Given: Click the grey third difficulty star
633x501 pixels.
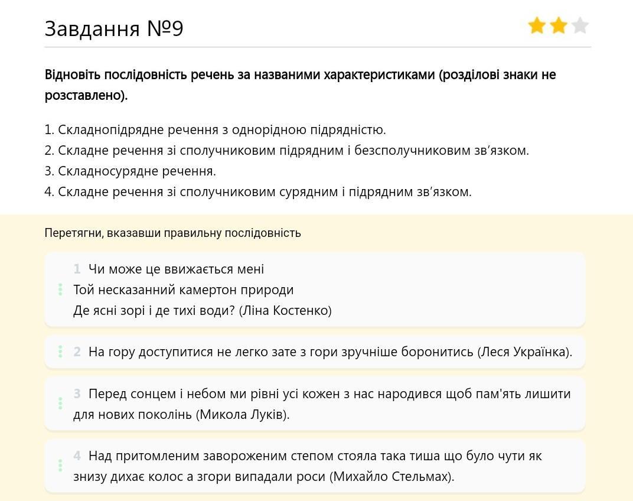Looking at the screenshot, I should pyautogui.click(x=580, y=26).
